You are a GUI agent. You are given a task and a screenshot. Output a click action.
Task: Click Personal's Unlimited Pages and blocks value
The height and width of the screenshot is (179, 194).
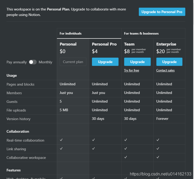coord(68,84)
